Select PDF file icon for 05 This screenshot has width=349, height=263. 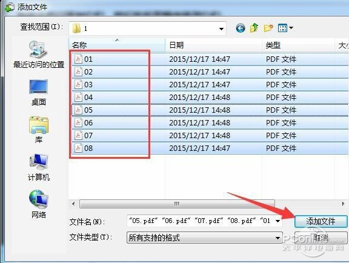[x=78, y=110]
